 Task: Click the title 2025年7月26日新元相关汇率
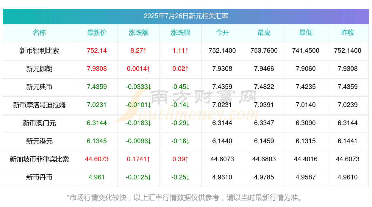[x=186, y=16]
